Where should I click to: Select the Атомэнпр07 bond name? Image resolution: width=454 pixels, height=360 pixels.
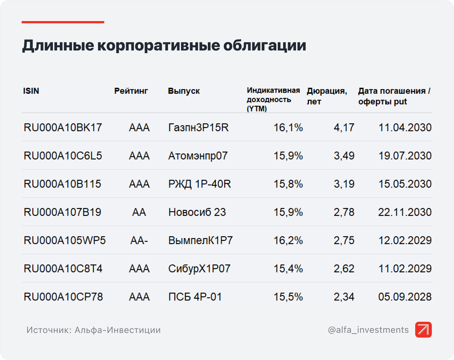198,156
